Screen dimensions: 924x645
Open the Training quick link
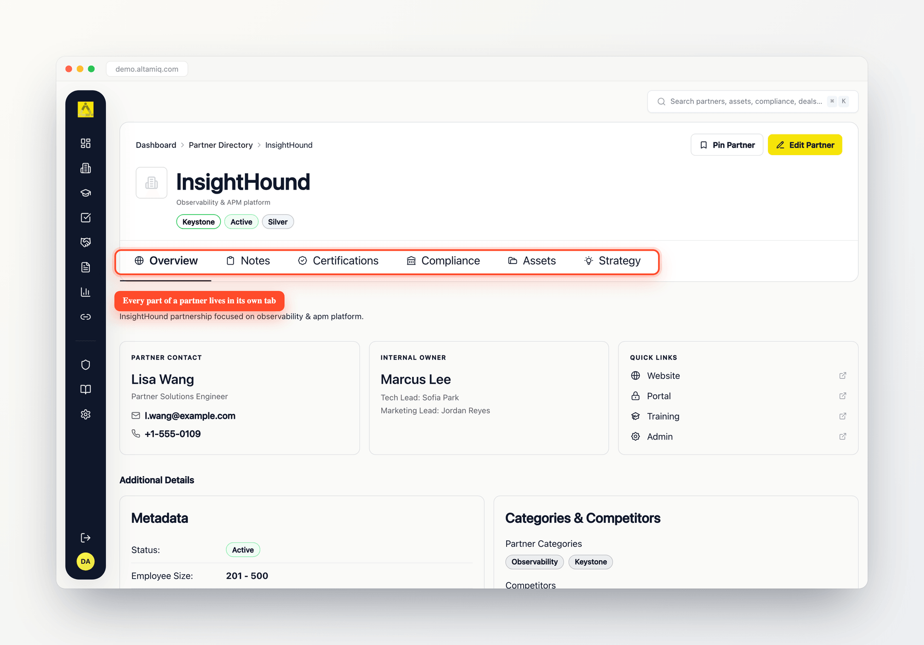click(738, 416)
